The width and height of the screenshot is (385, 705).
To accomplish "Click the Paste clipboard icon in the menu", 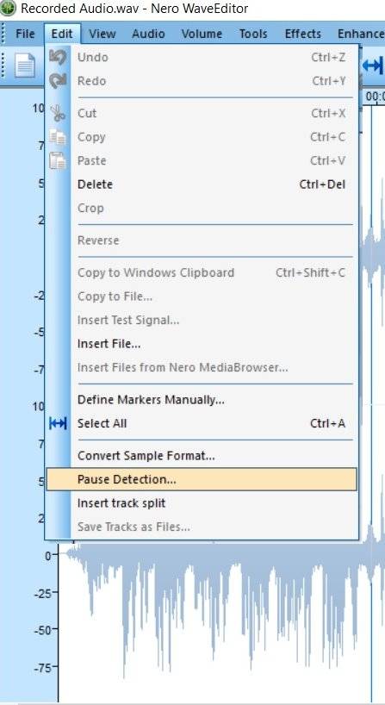I will point(58,160).
